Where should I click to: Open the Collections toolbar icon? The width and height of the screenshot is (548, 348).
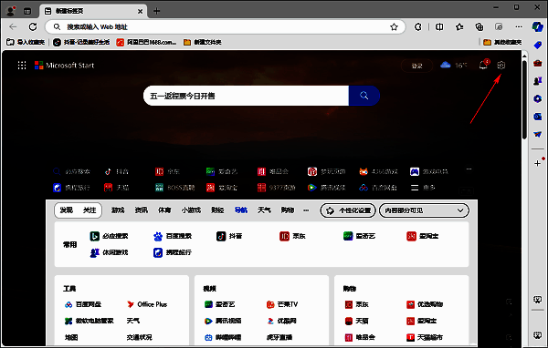point(479,26)
